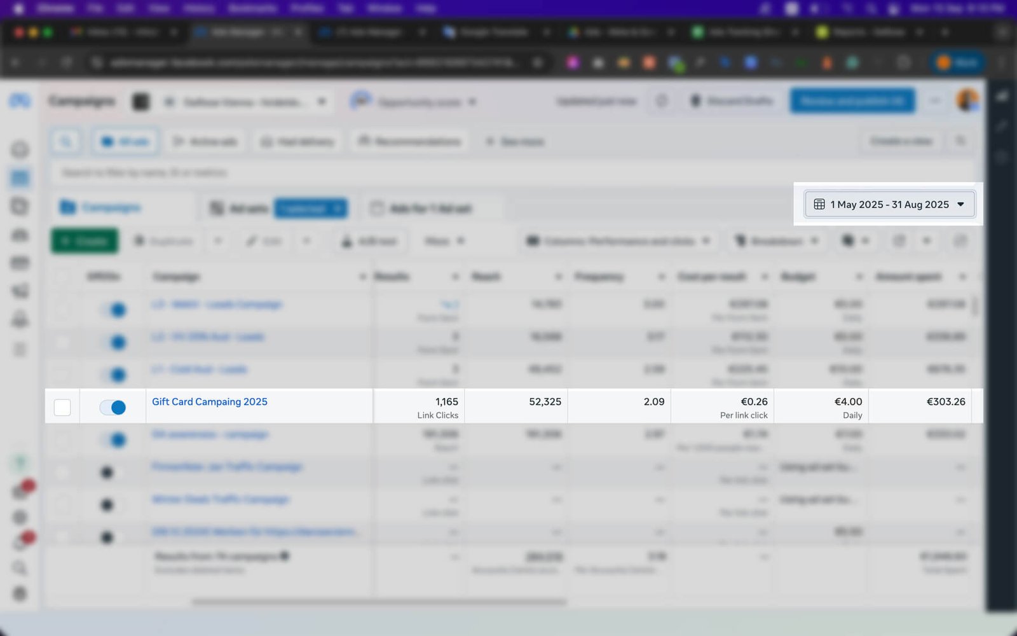Click the Campaigns table icon in the left sidebar

[20, 178]
